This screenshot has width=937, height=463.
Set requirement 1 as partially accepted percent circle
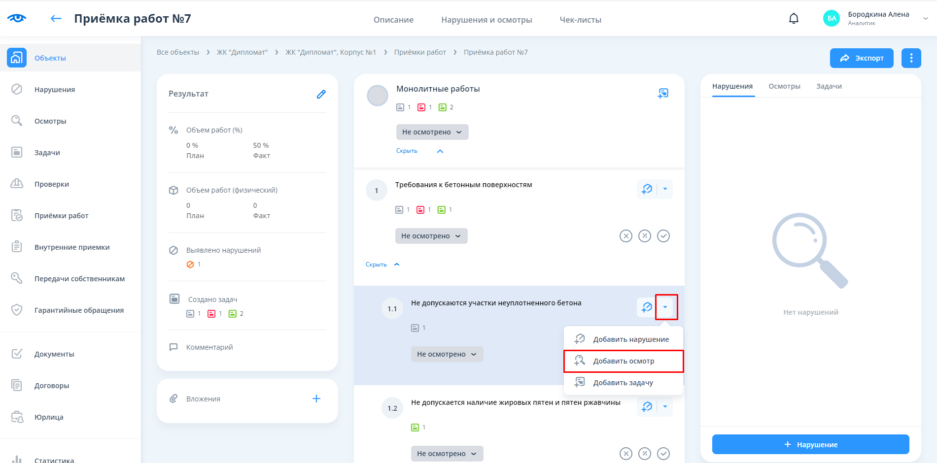pos(644,236)
